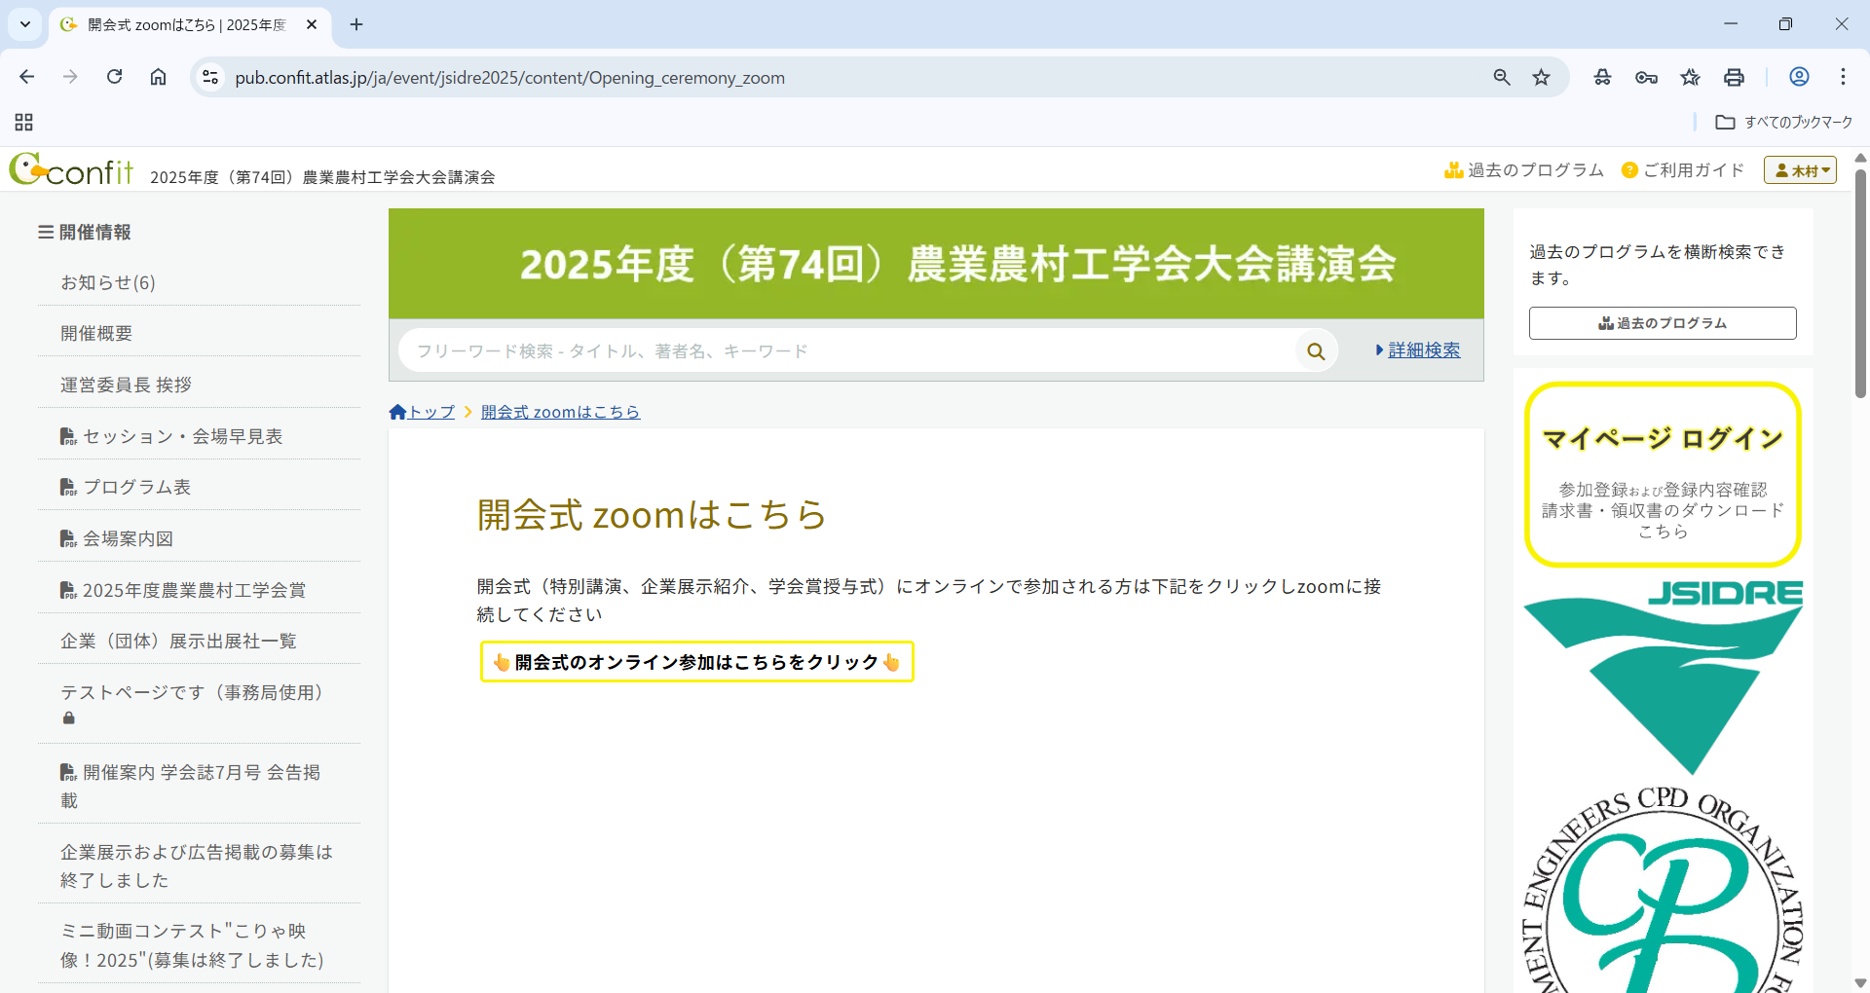The image size is (1870, 993).
Task: Focus the フリーワード検索 search field
Action: 847,350
